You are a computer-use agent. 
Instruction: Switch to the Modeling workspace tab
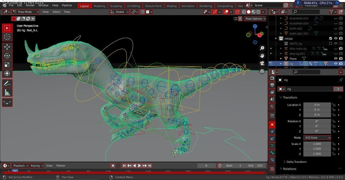point(99,6)
